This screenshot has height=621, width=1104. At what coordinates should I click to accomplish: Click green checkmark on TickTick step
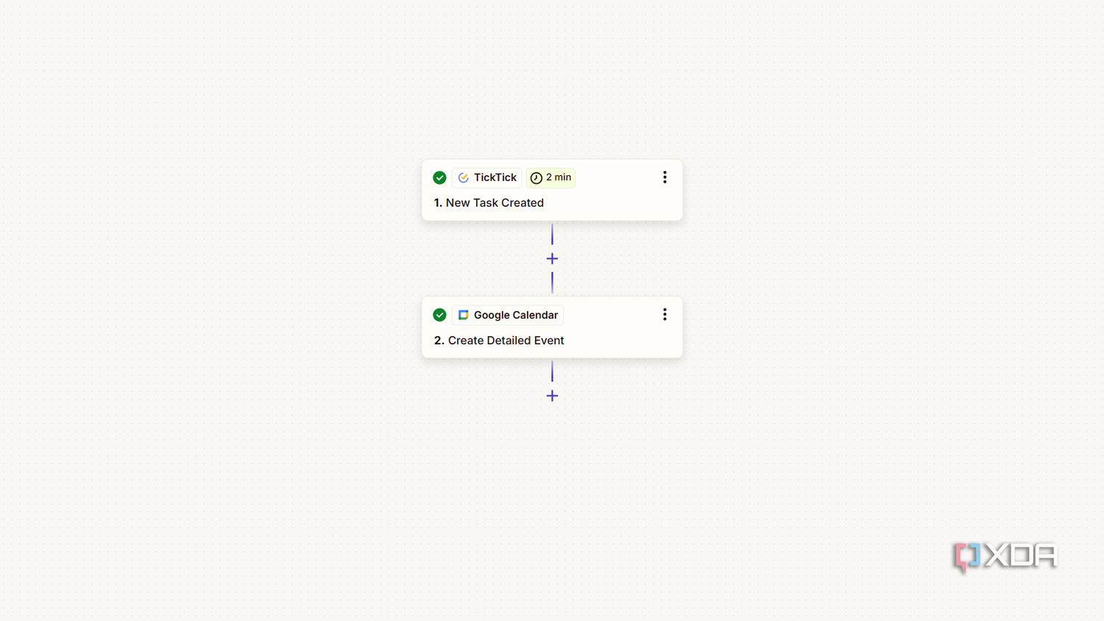[439, 177]
